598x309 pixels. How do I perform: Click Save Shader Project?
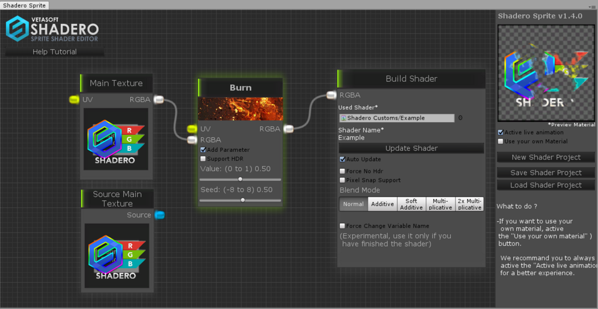click(x=546, y=173)
